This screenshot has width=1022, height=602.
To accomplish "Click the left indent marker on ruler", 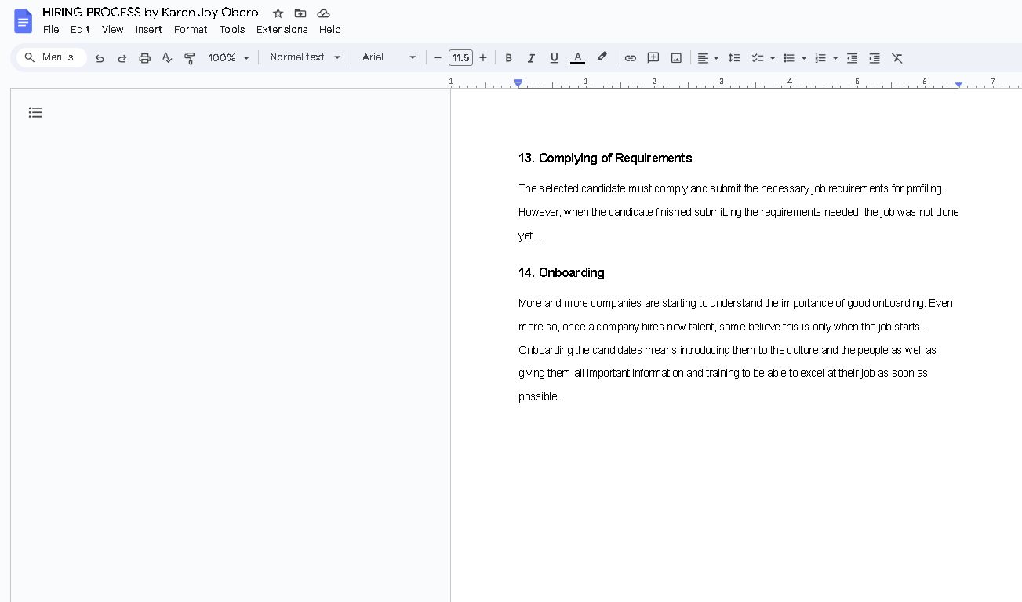I will coord(518,83).
